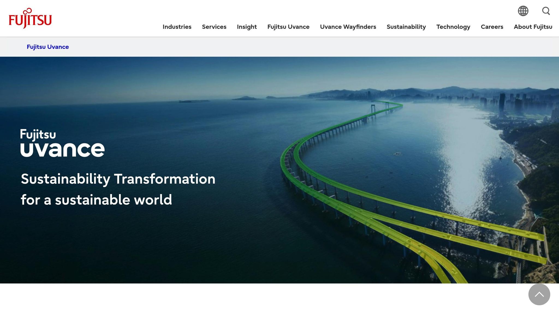Open the globe region selector
This screenshot has height=314, width=559.
point(523,11)
